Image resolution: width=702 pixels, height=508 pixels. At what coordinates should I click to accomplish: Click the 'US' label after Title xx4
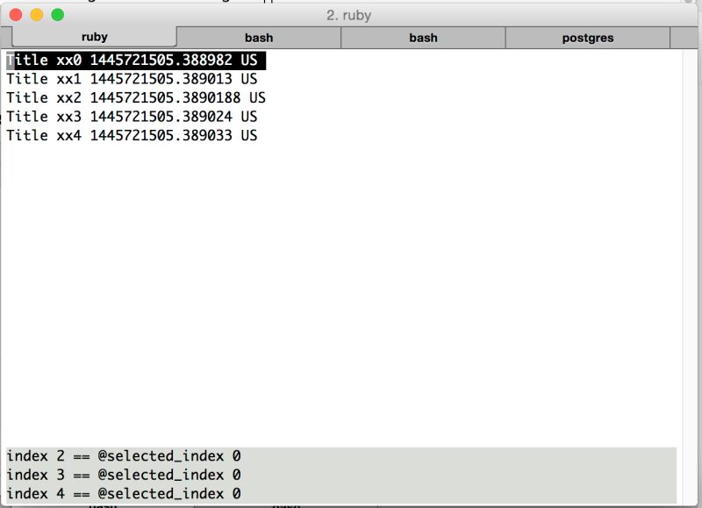click(248, 135)
